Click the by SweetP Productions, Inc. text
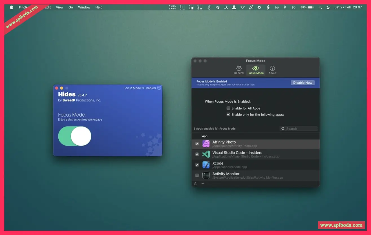This screenshot has height=235, width=371. click(x=79, y=100)
